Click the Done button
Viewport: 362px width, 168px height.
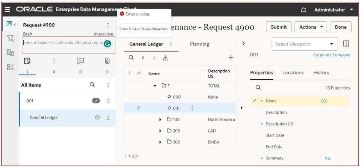341,27
